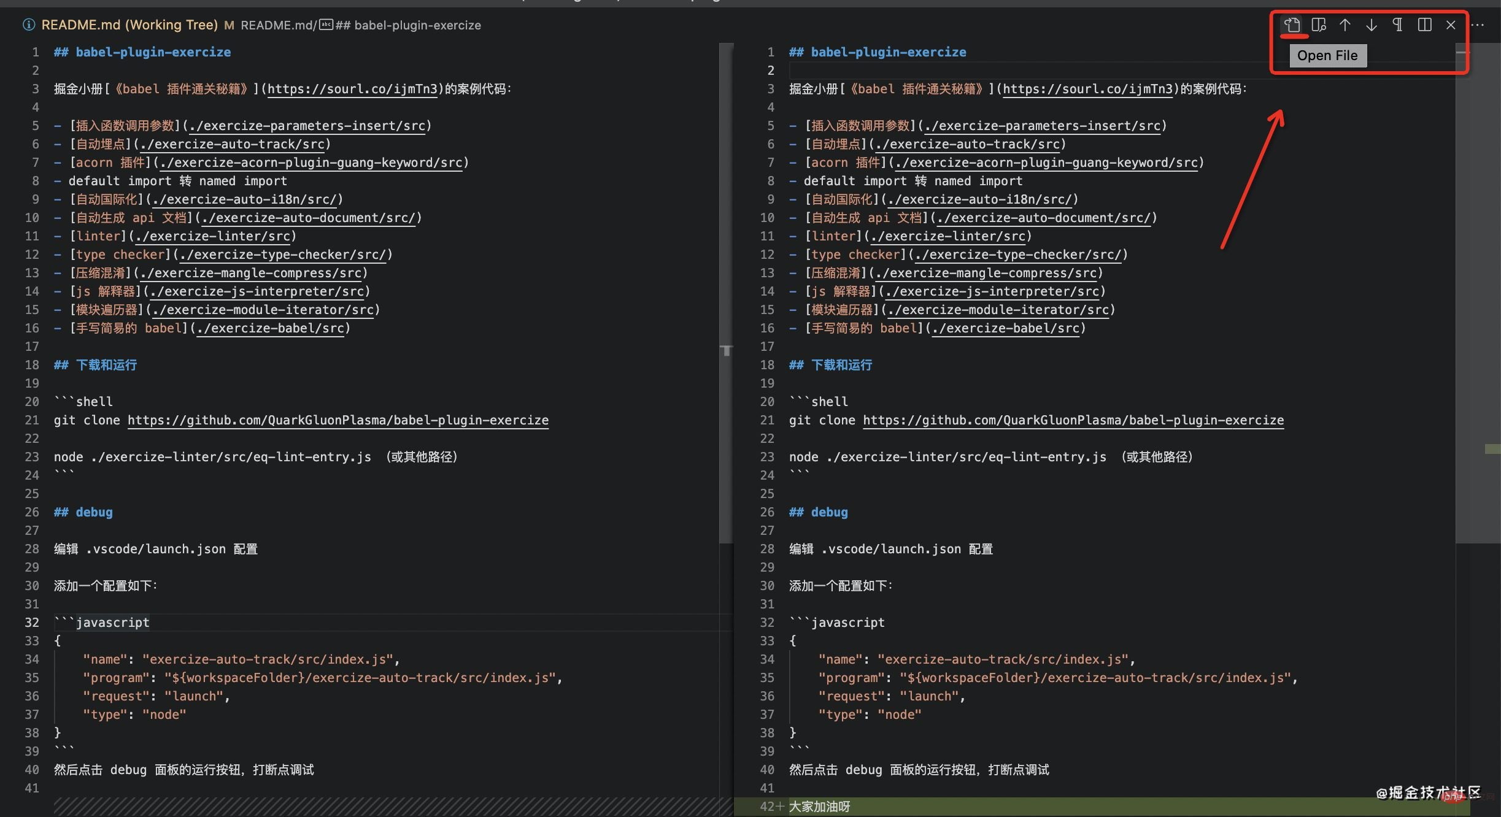The image size is (1501, 817).
Task: Click the exercize-auto-track/src link on left line 6
Action: [232, 145]
